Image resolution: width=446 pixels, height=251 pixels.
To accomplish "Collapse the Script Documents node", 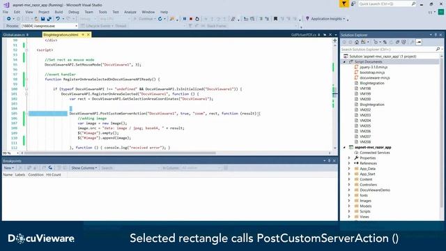I will click(344, 62).
